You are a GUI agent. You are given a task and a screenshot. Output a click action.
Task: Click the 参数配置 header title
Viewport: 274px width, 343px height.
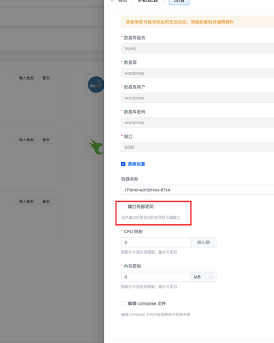(148, 1)
